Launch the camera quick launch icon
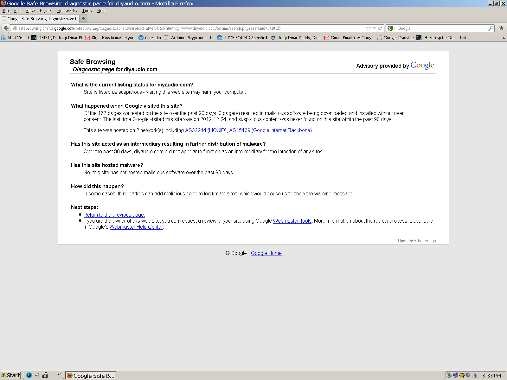507x380 pixels. [x=45, y=375]
